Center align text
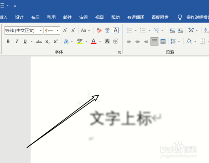 point(138,41)
